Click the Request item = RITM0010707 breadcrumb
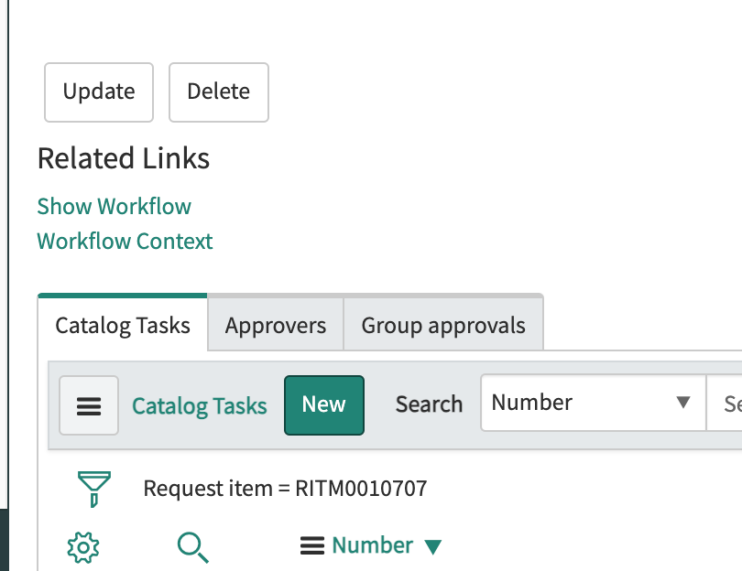742x571 pixels. (x=285, y=489)
